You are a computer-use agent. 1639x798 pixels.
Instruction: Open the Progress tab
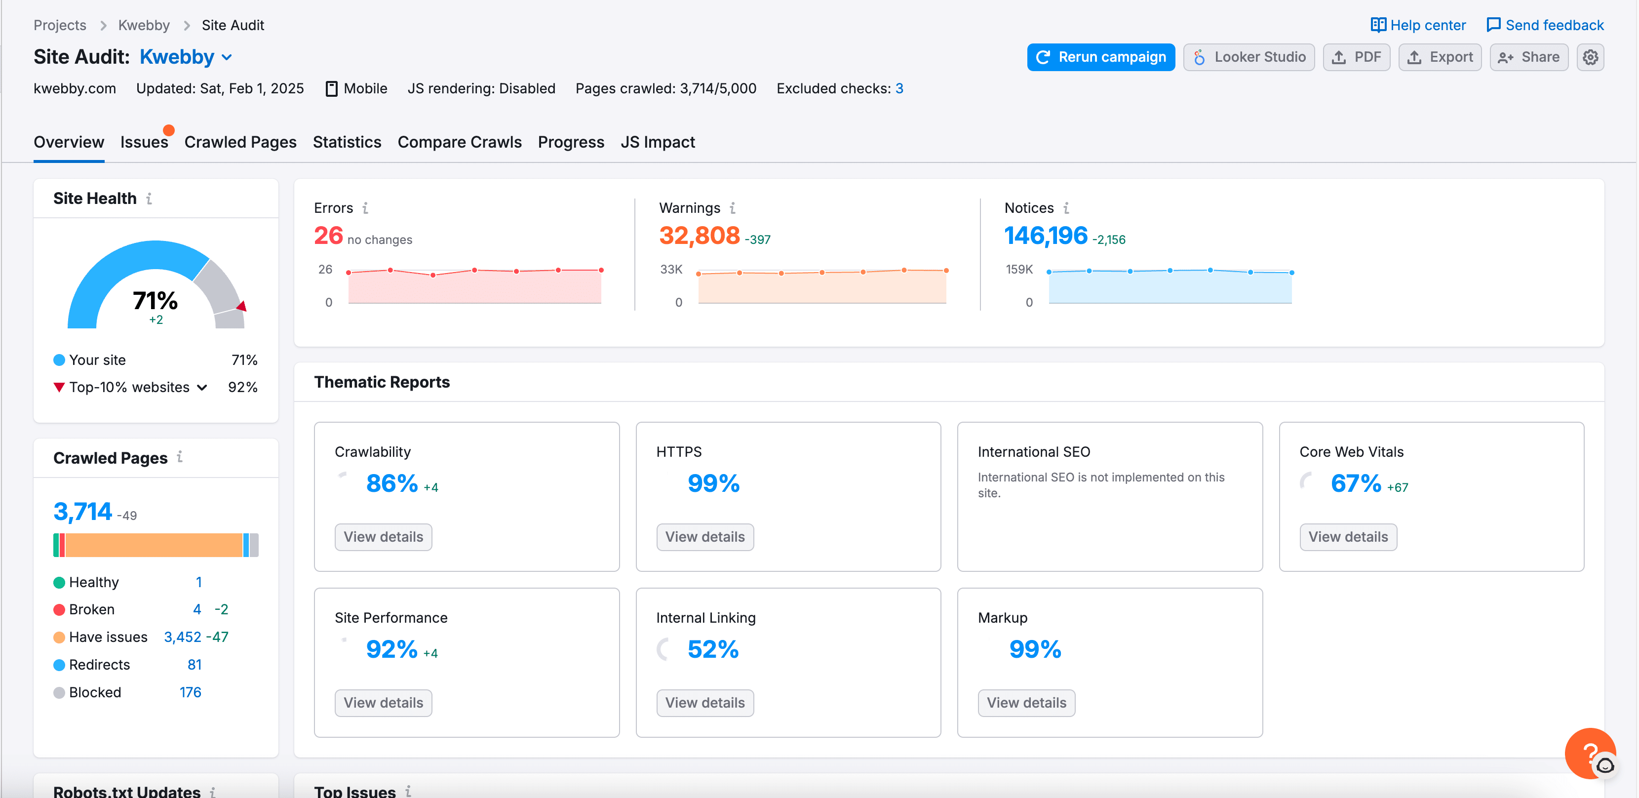[x=571, y=142]
